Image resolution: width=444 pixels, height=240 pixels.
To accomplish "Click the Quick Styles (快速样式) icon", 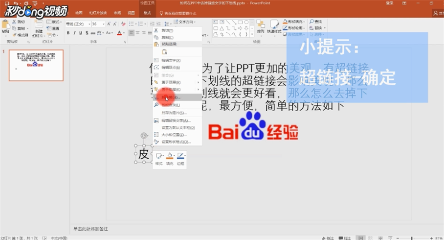I will click(274, 24).
